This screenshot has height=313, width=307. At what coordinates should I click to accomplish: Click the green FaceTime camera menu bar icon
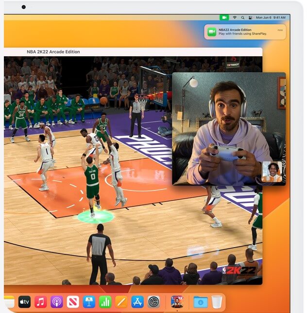click(x=224, y=17)
